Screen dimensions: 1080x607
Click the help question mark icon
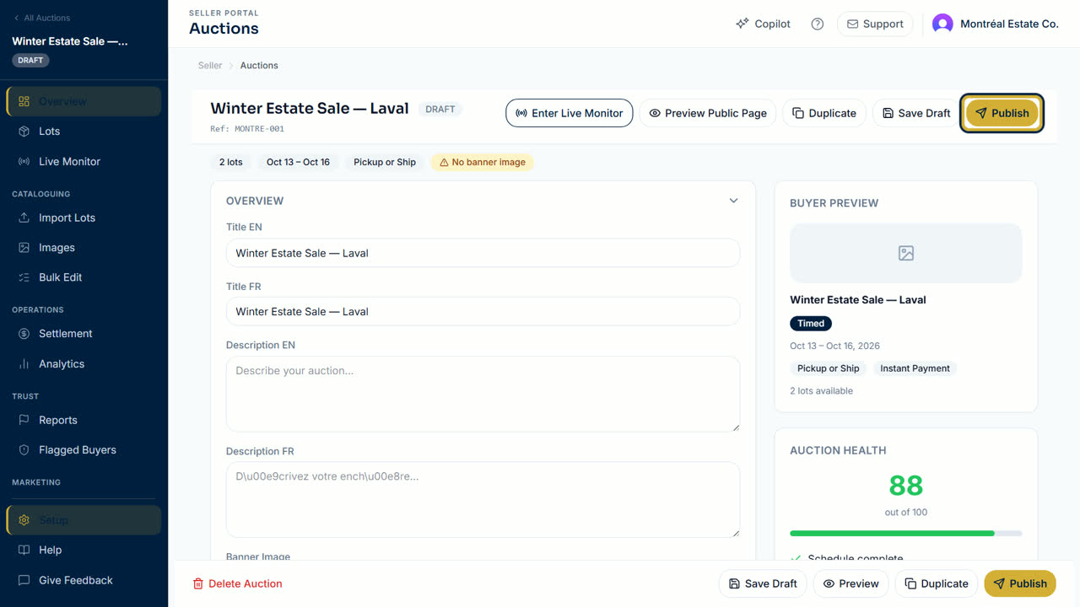tap(817, 24)
